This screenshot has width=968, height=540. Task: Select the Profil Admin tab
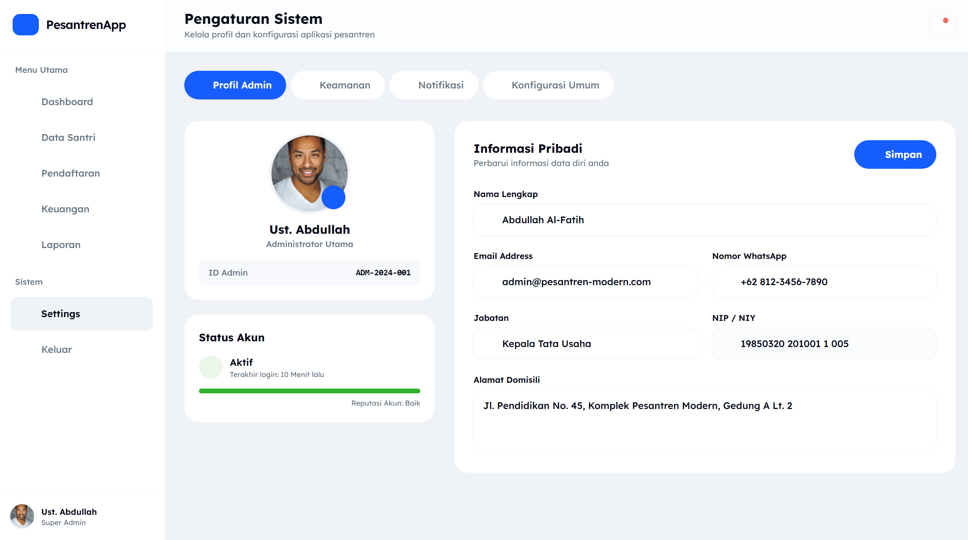coord(235,85)
